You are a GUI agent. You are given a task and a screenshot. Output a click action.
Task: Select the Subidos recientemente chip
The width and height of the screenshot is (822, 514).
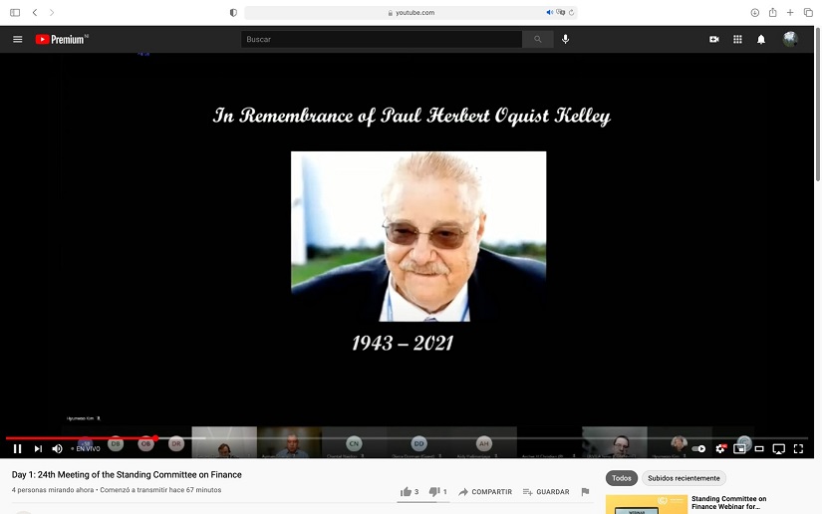click(x=684, y=478)
